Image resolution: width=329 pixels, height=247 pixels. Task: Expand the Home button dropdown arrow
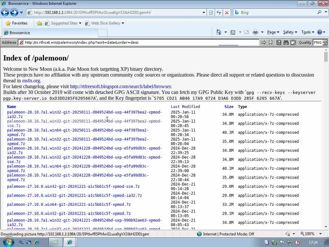click(226, 32)
